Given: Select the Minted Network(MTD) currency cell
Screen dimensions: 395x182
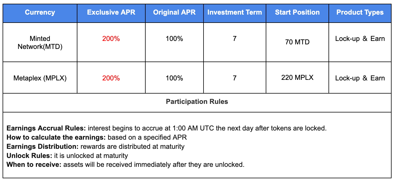Looking at the screenshot, I should click(x=40, y=43).
